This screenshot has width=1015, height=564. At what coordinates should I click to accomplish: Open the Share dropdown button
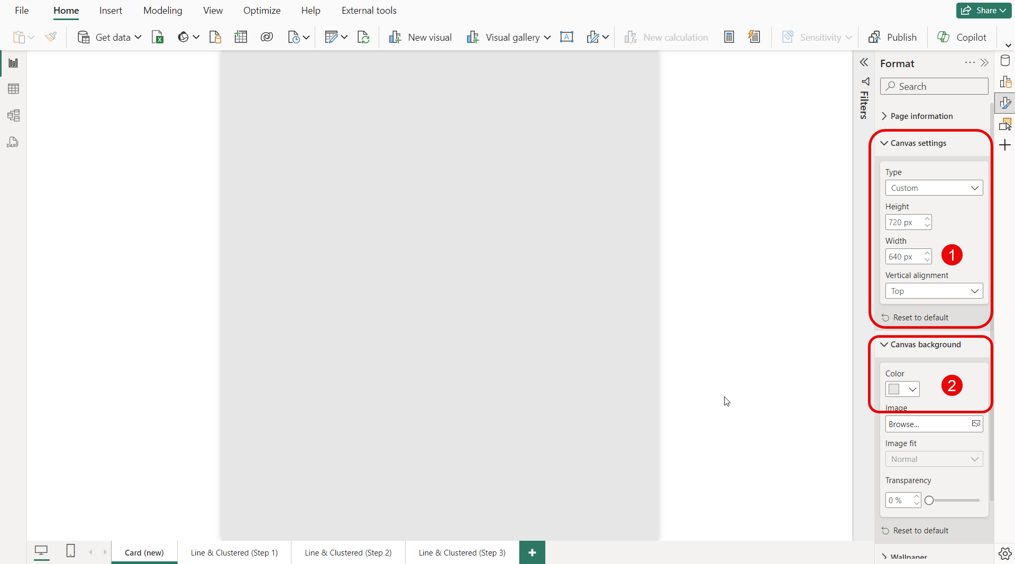(x=983, y=11)
